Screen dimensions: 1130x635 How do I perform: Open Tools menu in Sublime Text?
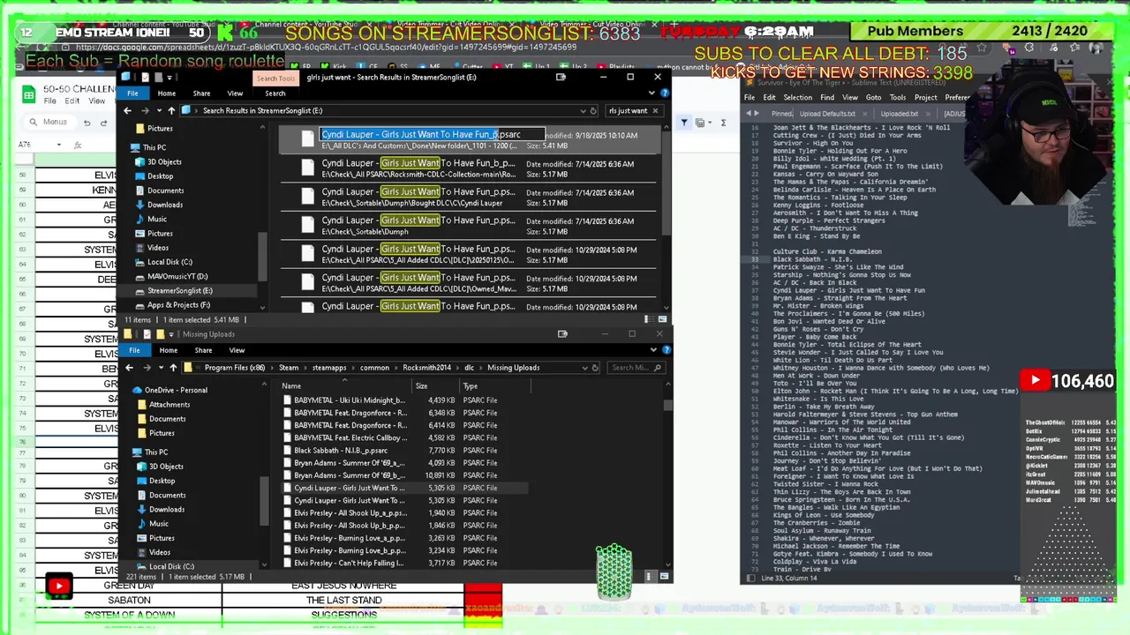pyautogui.click(x=898, y=97)
